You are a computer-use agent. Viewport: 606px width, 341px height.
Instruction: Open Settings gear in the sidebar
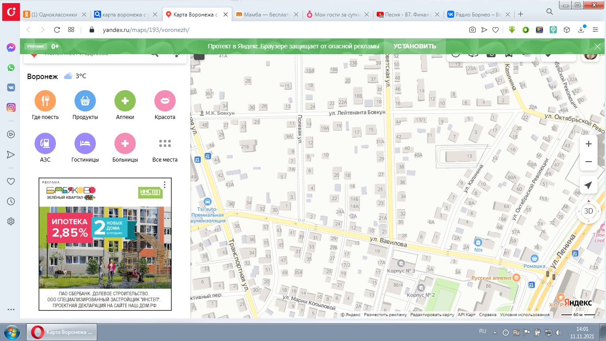click(x=11, y=221)
